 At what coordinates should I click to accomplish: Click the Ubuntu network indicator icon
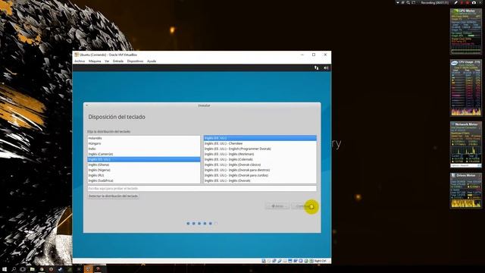tap(316, 67)
